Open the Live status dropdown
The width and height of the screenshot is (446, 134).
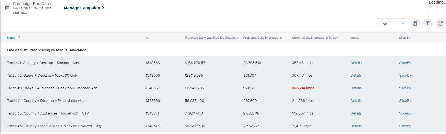point(392,24)
